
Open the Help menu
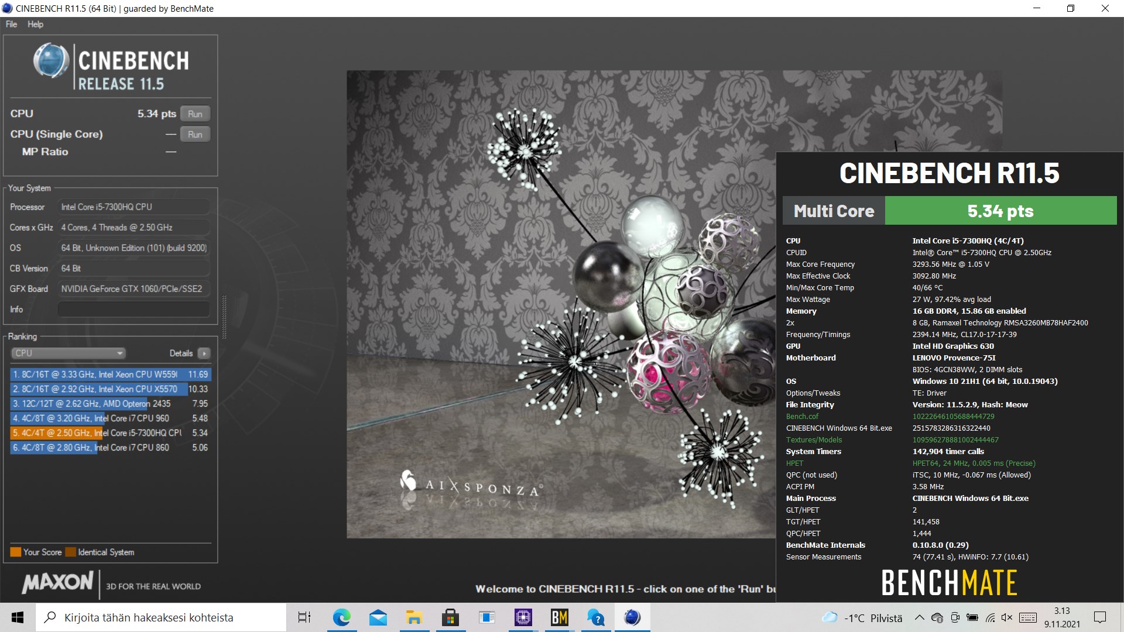coord(35,24)
